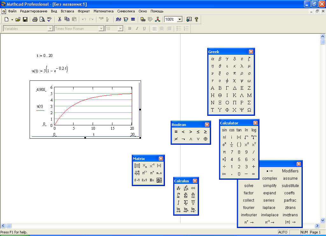
Task: Toggle Underline formatting
Action: [x=144, y=29]
